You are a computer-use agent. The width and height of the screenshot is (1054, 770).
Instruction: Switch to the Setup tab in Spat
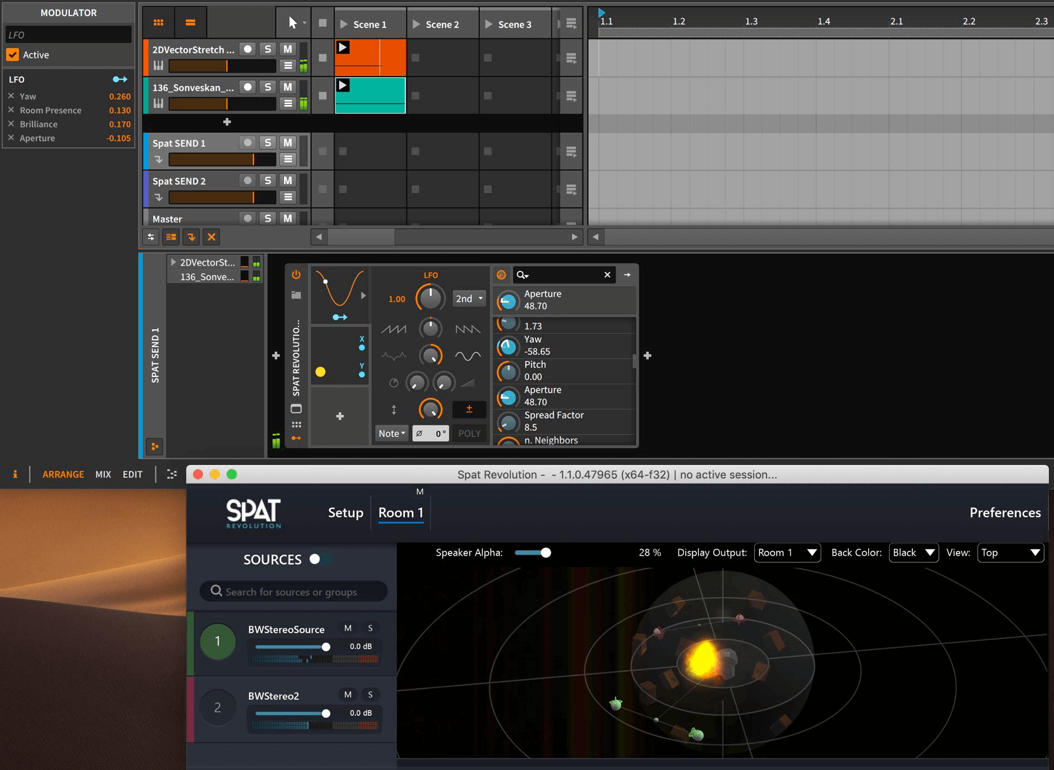click(x=345, y=512)
